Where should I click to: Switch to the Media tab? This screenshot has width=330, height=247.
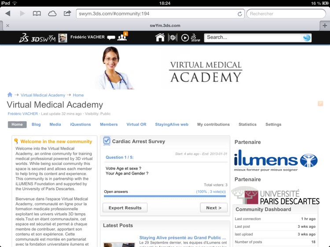(55, 125)
